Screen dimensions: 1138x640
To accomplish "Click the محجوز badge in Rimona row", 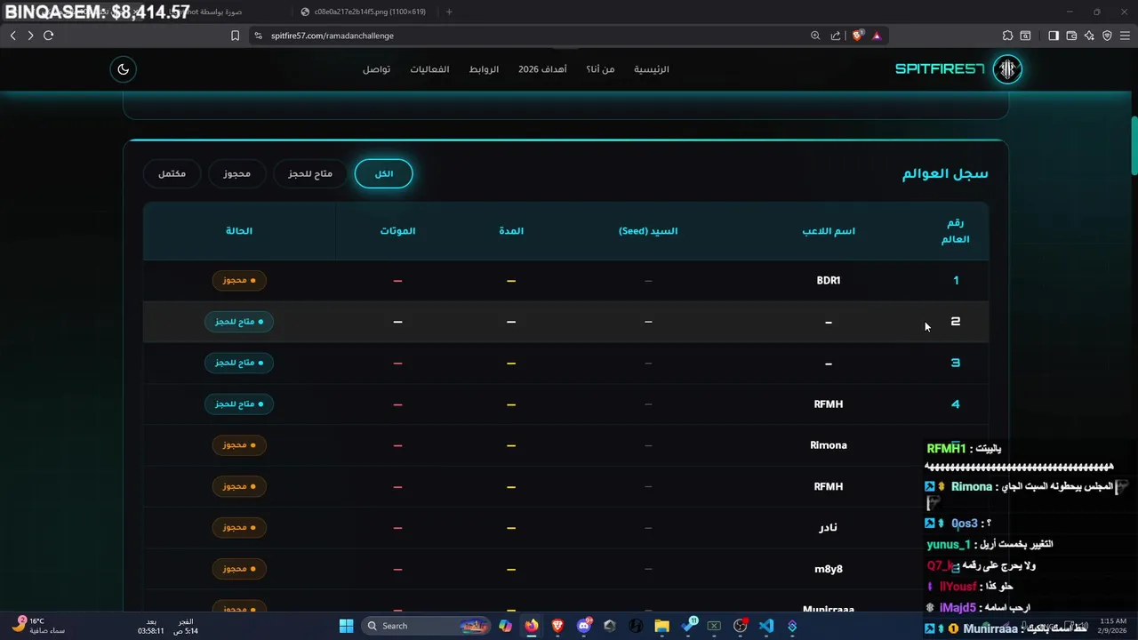I will click(x=239, y=445).
